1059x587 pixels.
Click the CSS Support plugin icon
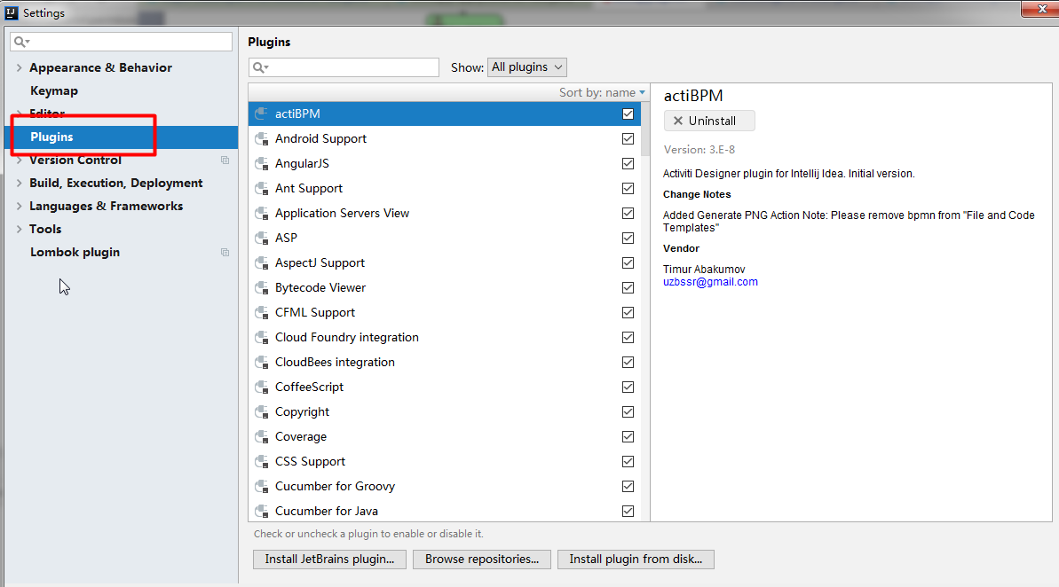[261, 461]
